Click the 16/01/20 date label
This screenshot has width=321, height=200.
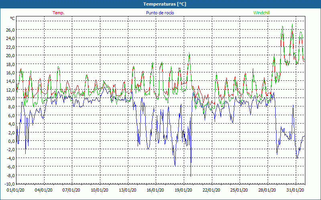click(155, 190)
